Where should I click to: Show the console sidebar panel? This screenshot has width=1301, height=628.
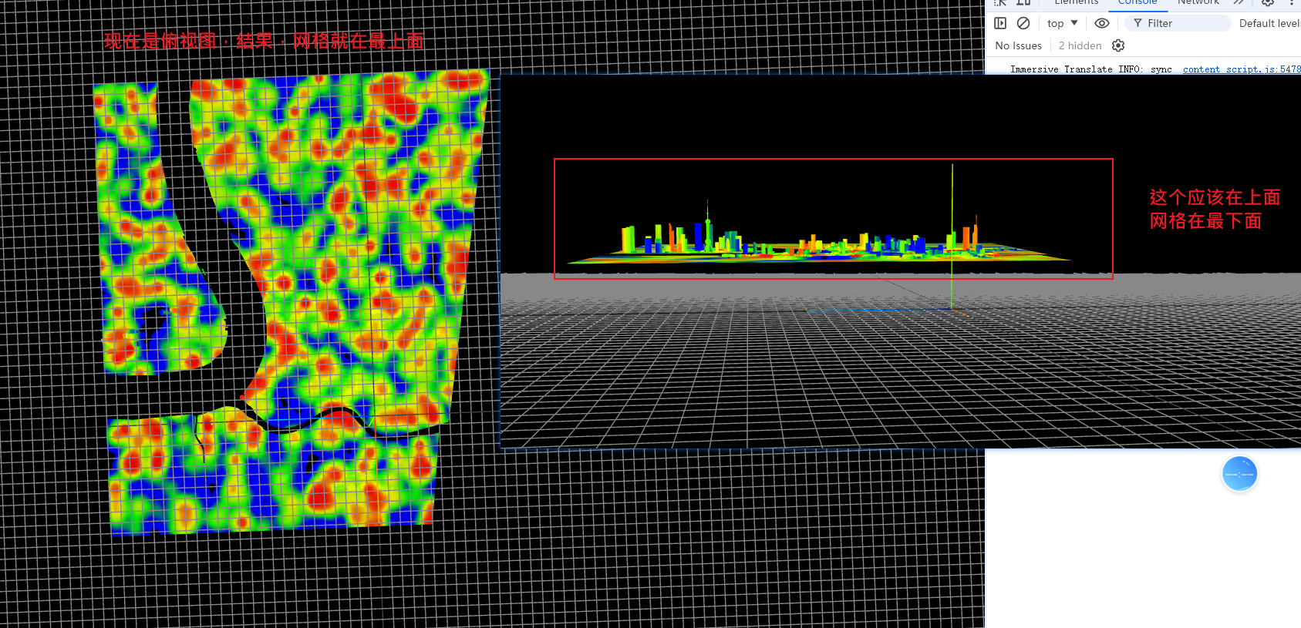click(1000, 23)
